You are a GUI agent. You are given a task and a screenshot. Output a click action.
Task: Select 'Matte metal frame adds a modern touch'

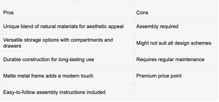[x=67, y=76]
